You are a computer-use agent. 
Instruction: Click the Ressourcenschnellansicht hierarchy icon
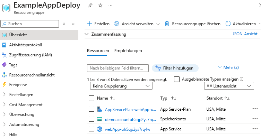click(4, 75)
